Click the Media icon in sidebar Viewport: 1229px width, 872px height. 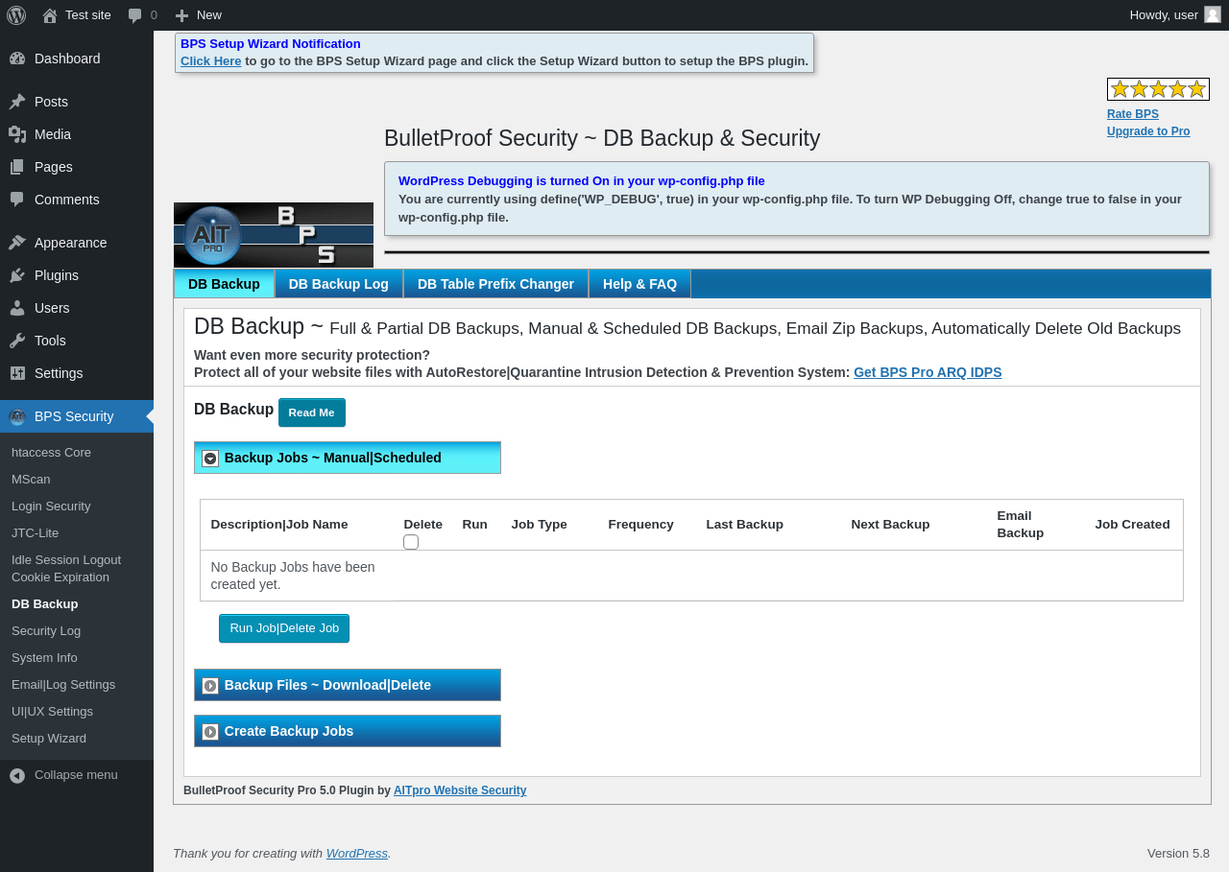17,134
